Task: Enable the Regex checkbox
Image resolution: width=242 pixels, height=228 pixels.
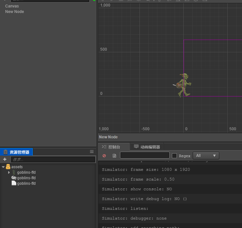Action: point(174,156)
